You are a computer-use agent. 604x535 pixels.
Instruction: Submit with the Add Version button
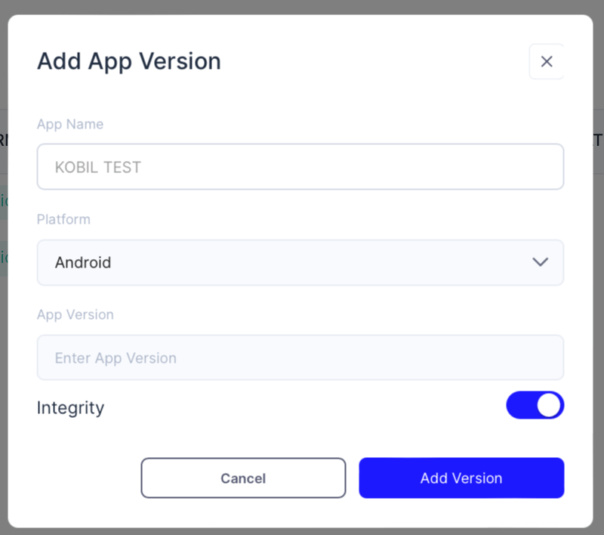pyautogui.click(x=461, y=478)
